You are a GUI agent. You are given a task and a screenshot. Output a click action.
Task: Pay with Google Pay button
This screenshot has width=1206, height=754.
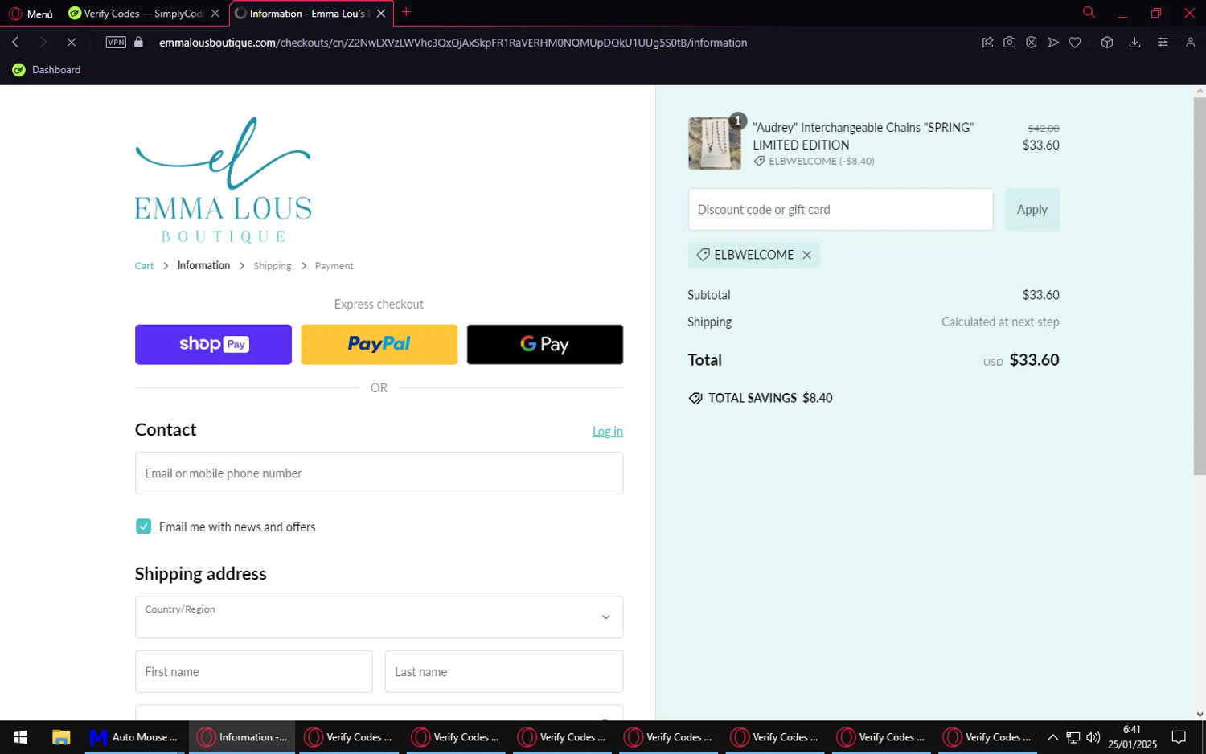[545, 344]
